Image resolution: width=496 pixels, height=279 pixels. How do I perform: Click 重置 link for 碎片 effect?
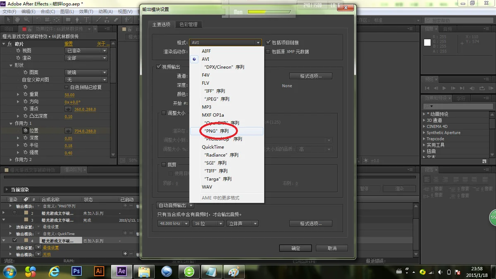(69, 44)
